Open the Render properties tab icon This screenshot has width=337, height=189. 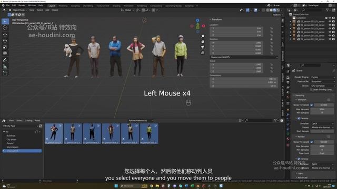point(288,78)
